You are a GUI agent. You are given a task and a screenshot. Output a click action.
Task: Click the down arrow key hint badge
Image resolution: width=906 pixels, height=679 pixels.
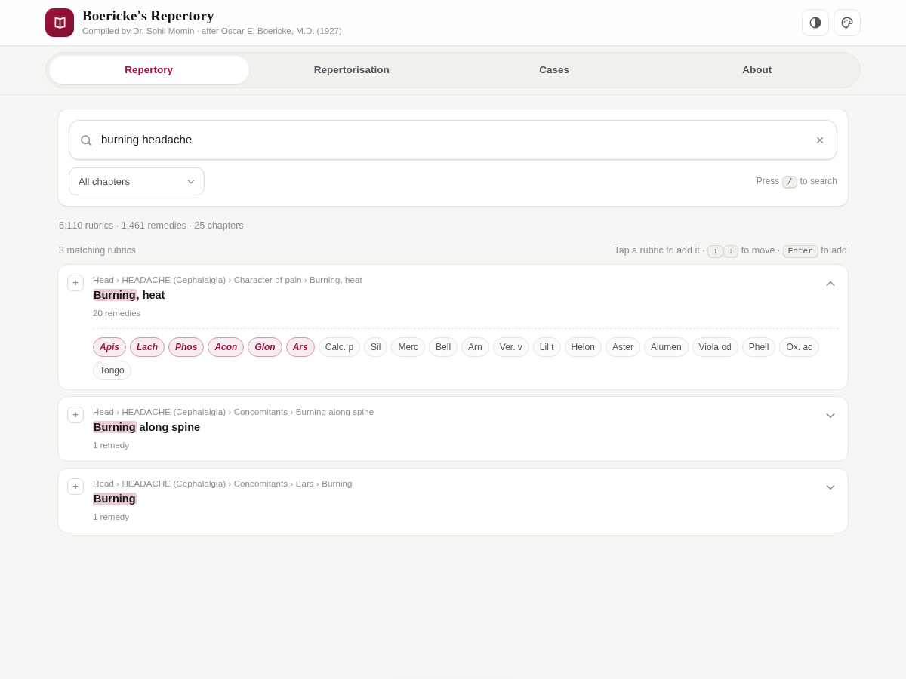click(x=731, y=251)
